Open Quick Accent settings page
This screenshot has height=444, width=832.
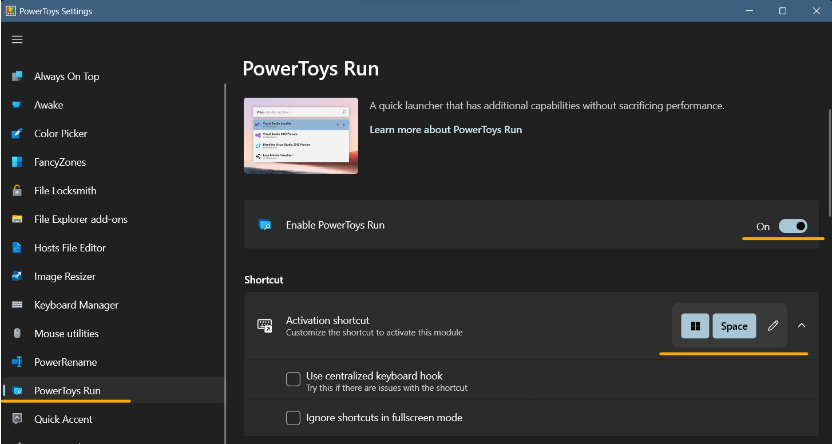tap(63, 419)
